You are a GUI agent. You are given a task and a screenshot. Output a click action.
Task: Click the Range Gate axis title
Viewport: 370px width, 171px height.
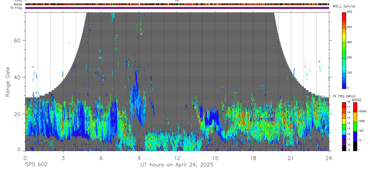pos(8,82)
